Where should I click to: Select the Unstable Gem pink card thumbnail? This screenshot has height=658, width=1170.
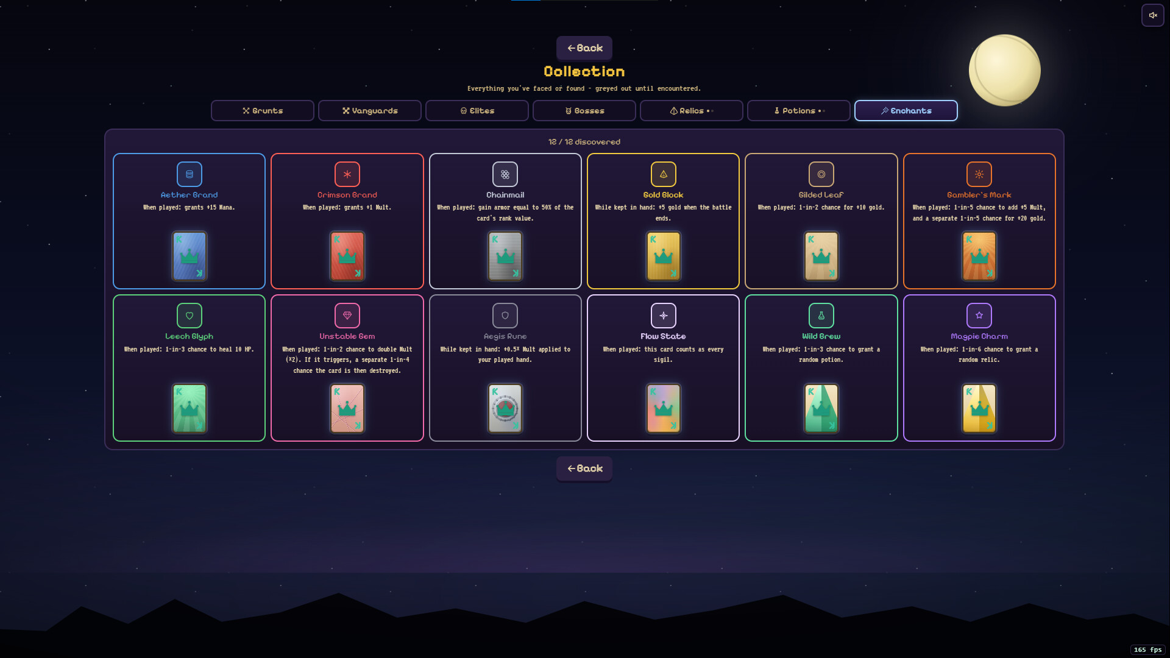coord(347,408)
